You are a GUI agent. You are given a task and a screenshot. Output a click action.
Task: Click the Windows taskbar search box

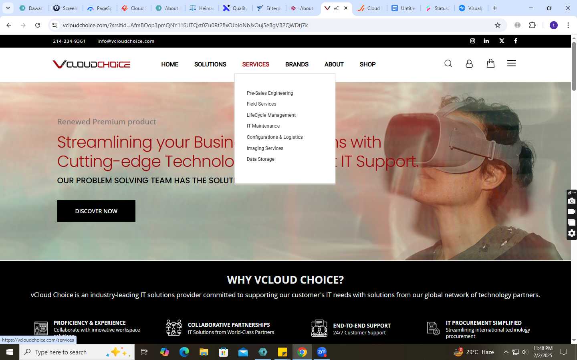click(x=77, y=352)
